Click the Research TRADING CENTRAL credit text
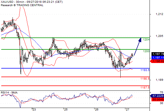This screenshot has height=111, width=164. pos(22,5)
